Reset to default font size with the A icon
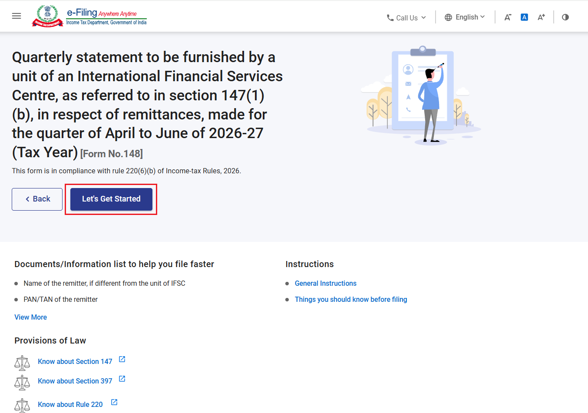This screenshot has height=413, width=588. point(524,17)
